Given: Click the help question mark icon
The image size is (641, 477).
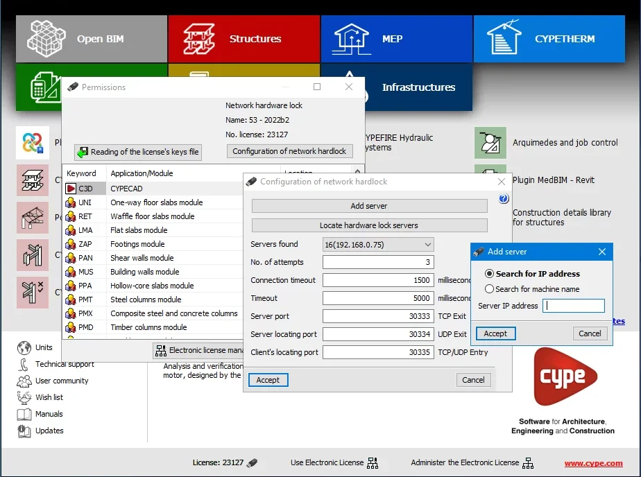Looking at the screenshot, I should point(504,198).
